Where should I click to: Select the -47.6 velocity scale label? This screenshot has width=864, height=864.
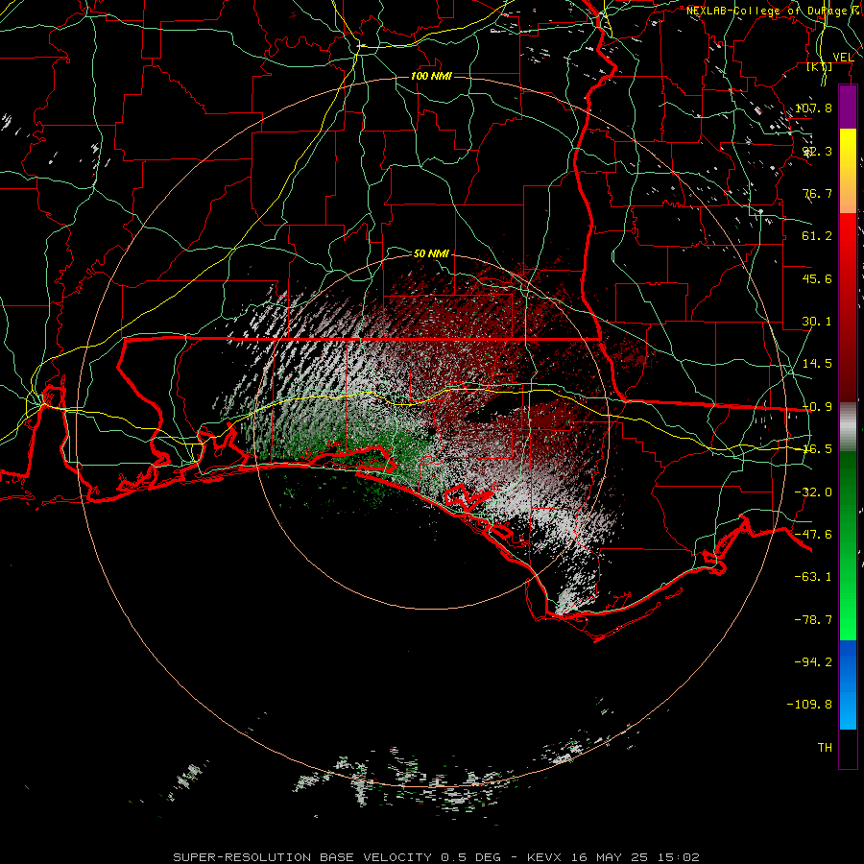click(813, 535)
